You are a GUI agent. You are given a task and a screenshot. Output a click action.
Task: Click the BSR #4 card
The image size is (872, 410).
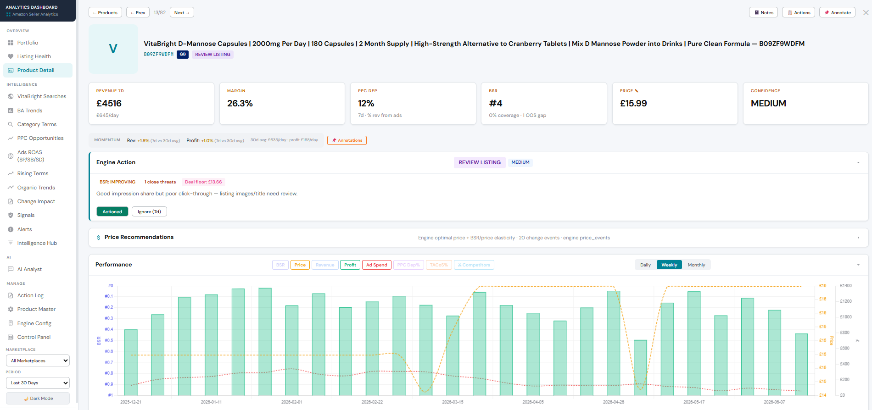point(544,103)
